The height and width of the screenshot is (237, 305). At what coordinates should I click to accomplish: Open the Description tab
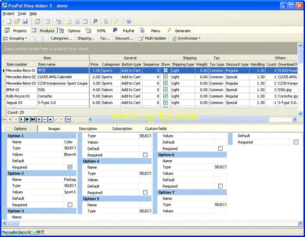(88, 129)
